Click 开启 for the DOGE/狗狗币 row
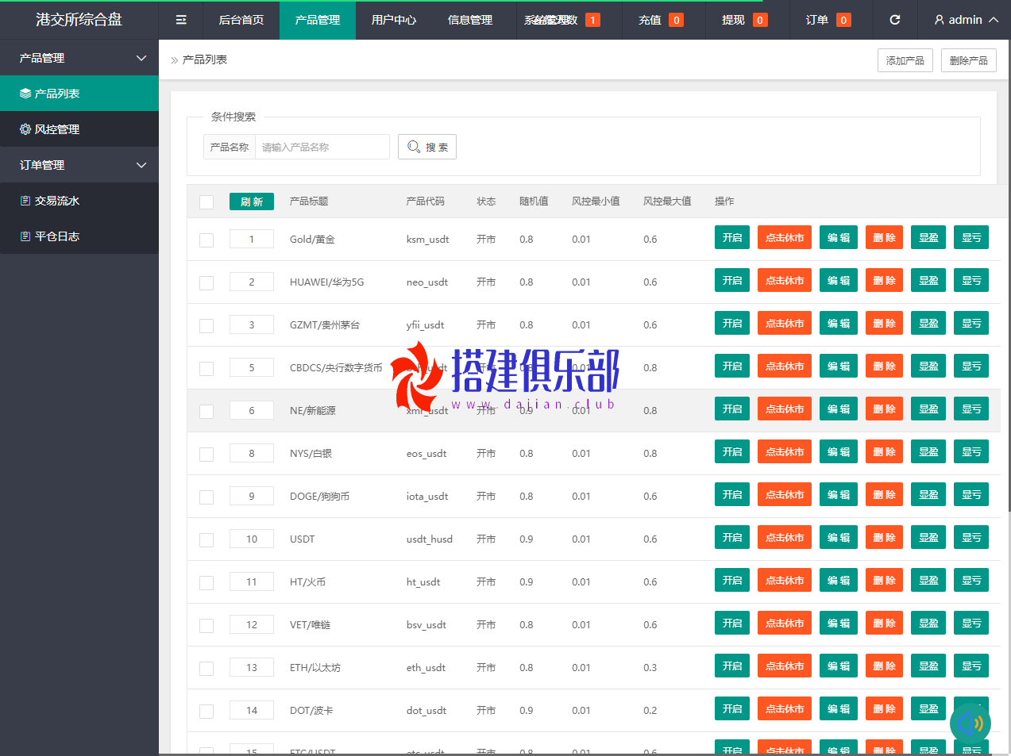This screenshot has height=756, width=1011. coord(732,494)
